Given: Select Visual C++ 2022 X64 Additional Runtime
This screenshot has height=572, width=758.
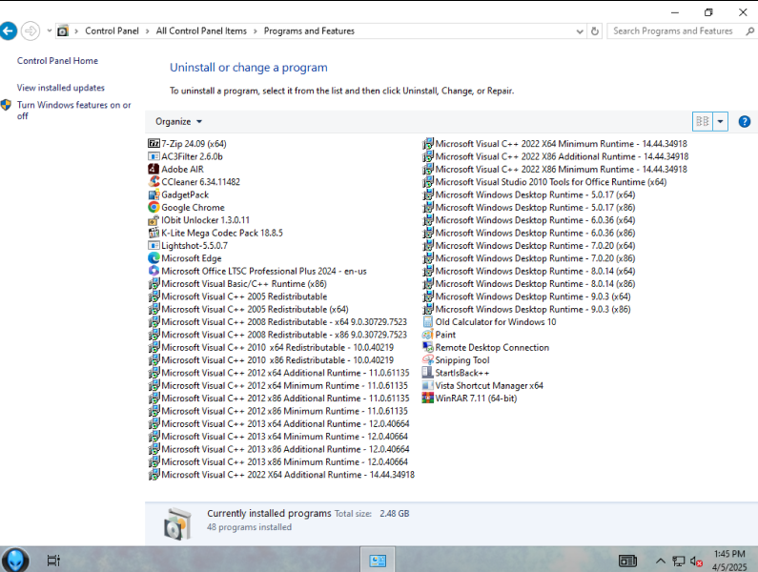Looking at the screenshot, I should pos(282,475).
